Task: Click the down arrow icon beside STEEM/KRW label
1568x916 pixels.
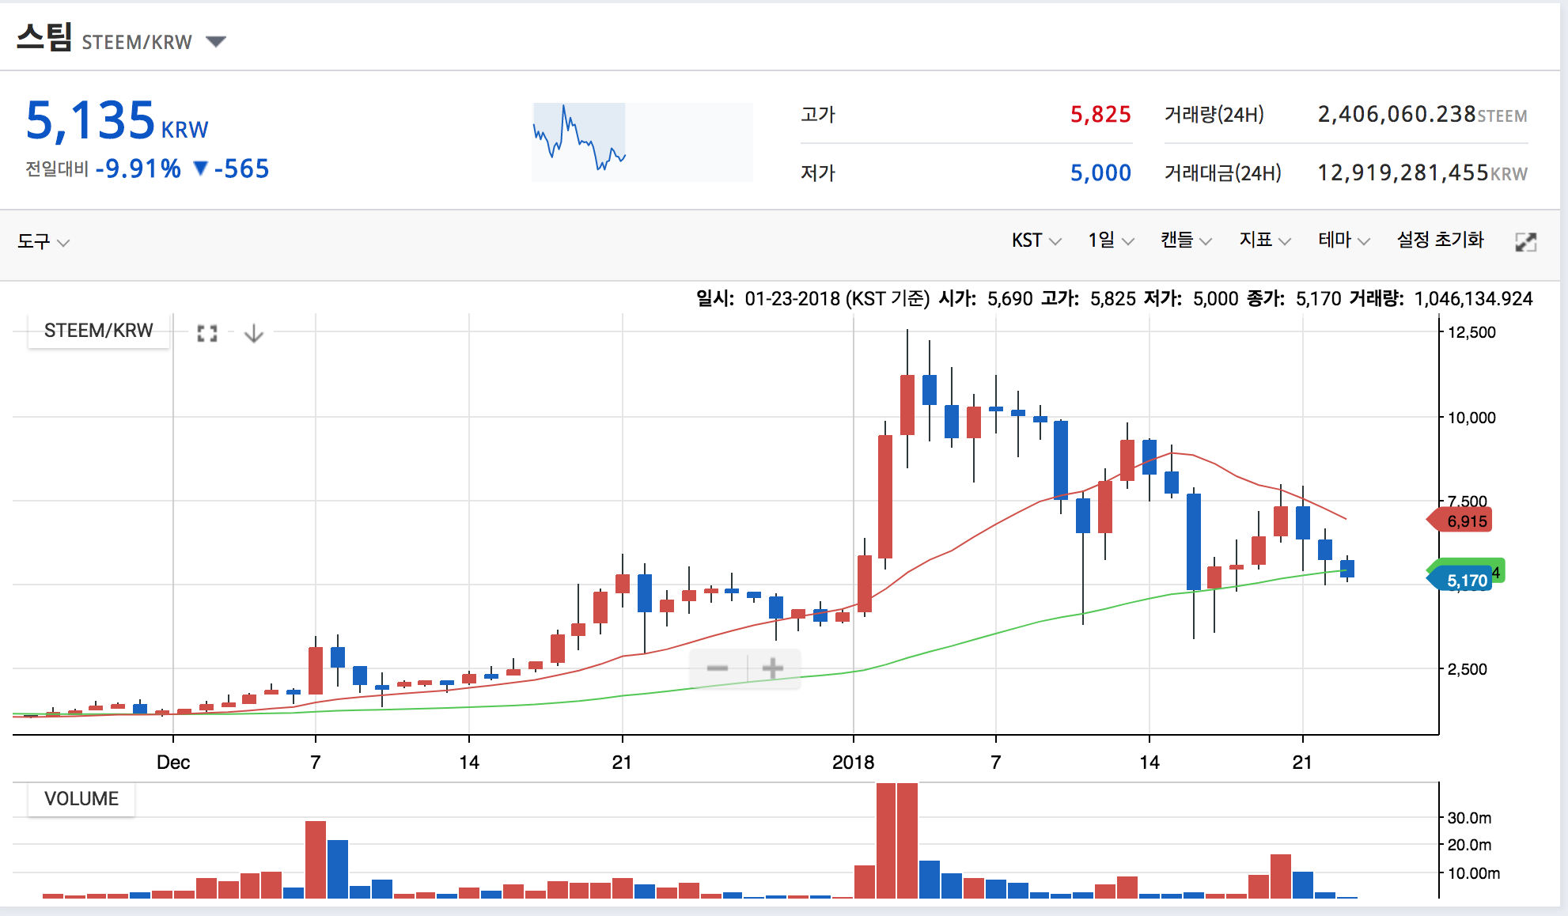Action: pyautogui.click(x=253, y=334)
